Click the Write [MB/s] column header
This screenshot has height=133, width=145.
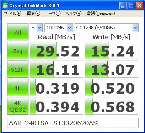(112, 37)
